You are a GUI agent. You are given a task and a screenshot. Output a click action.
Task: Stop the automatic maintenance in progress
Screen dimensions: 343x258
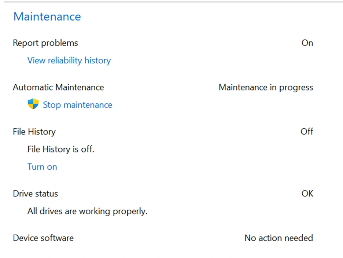coord(77,105)
